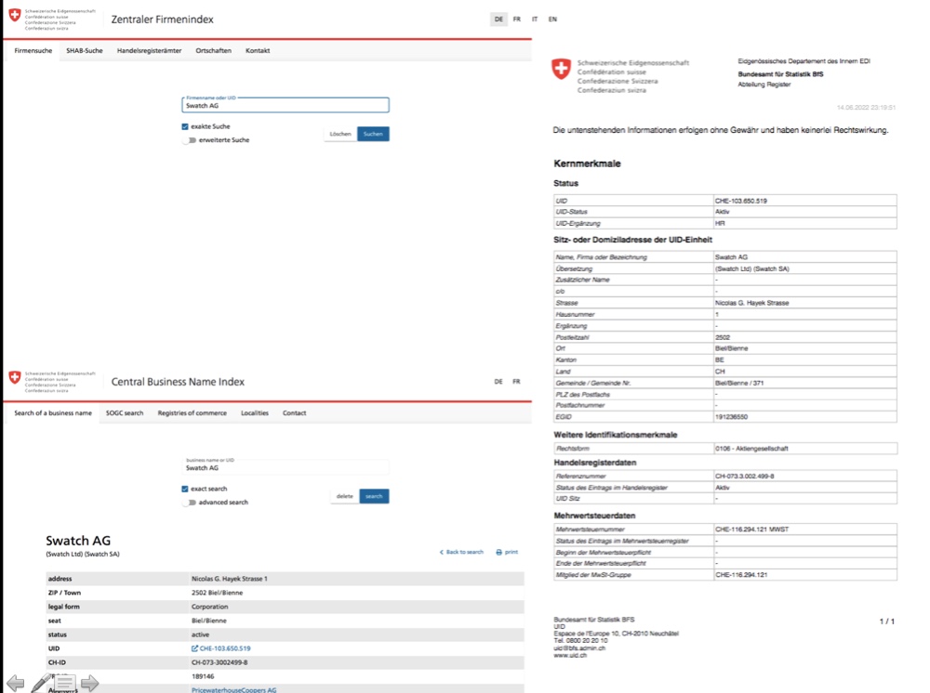Image resolution: width=930 pixels, height=693 pixels.
Task: Click the print icon link
Action: pyautogui.click(x=507, y=552)
